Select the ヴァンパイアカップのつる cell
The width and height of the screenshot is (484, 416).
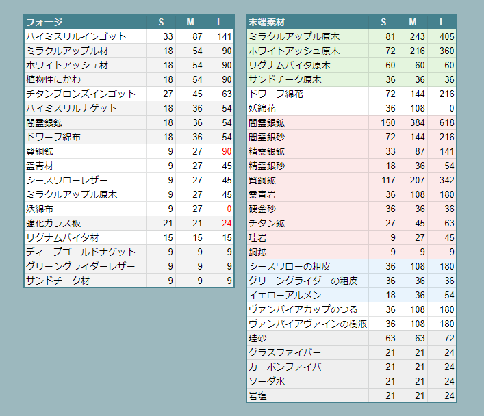point(308,309)
